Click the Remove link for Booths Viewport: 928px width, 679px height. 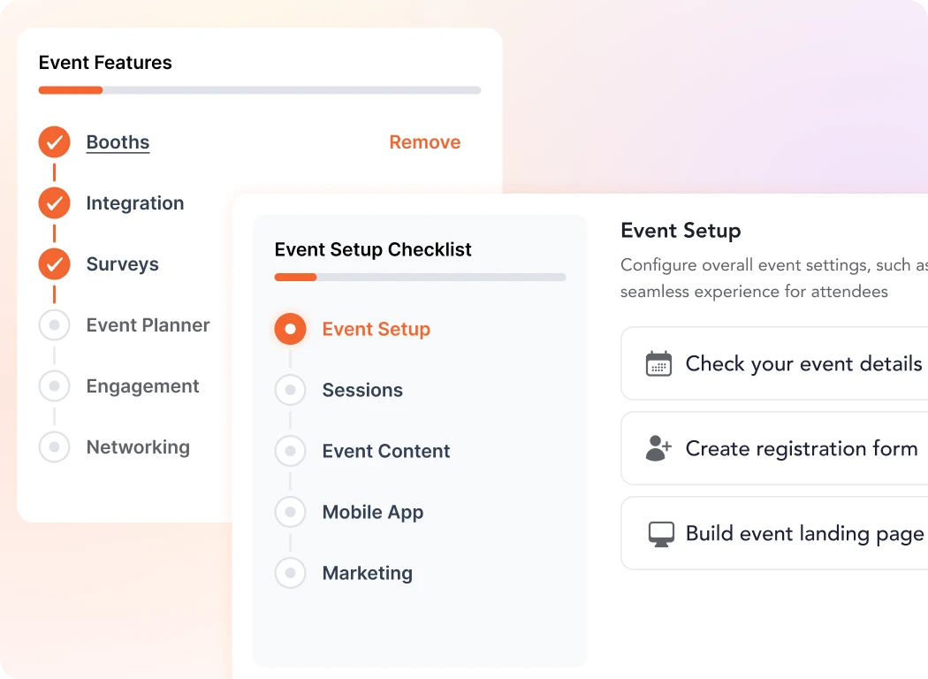[x=425, y=141]
